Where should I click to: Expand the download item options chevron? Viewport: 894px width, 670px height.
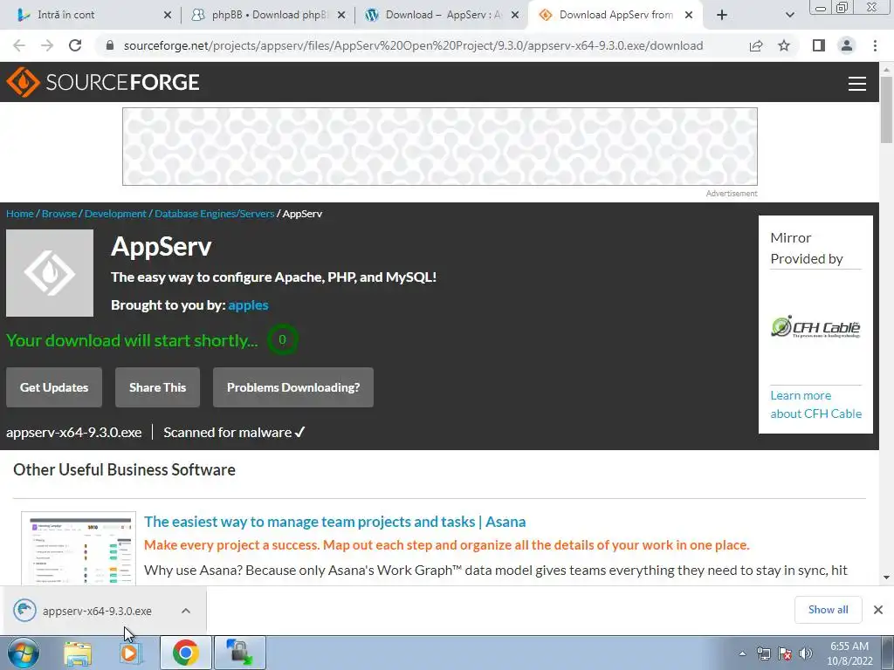186,611
